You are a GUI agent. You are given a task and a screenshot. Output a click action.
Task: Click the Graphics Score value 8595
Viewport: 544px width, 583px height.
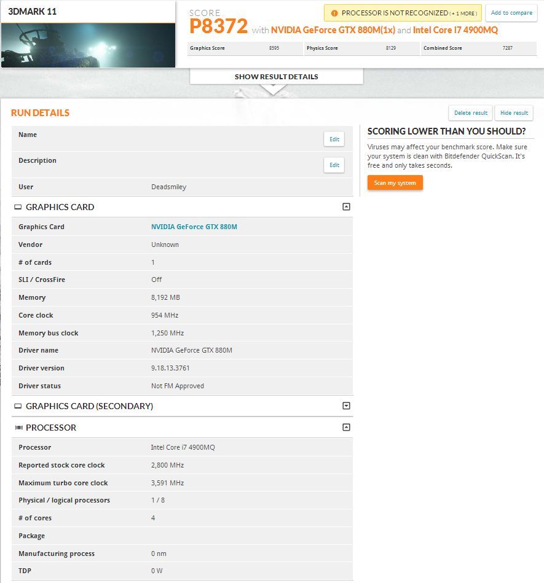[274, 48]
